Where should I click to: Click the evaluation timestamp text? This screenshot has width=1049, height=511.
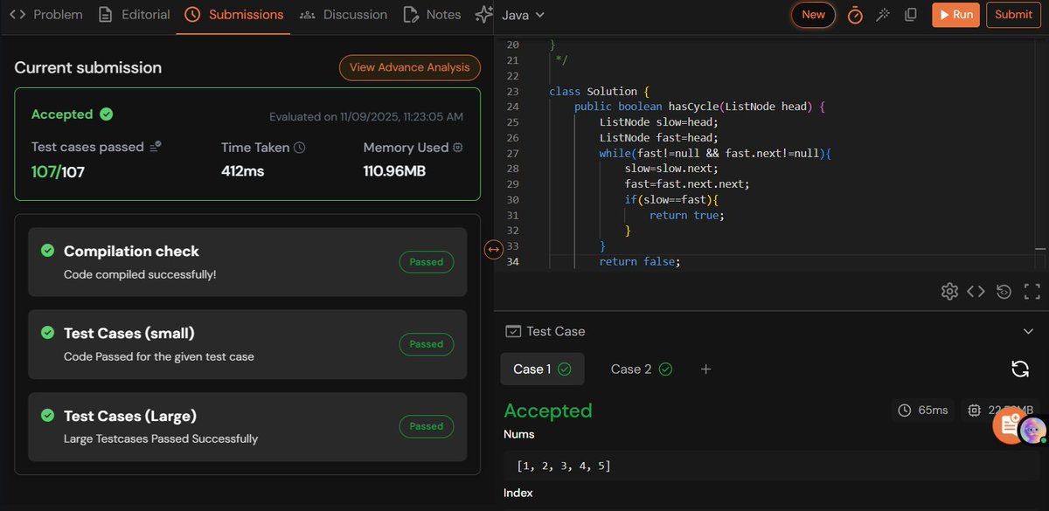pyautogui.click(x=366, y=117)
